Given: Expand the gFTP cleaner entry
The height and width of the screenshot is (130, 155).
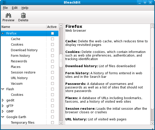Looking at the screenshot, I should point(3,106).
